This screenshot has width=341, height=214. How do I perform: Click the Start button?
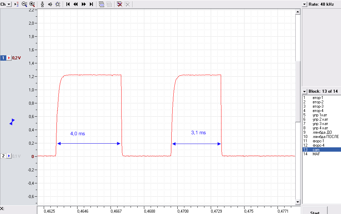[x=315, y=211]
